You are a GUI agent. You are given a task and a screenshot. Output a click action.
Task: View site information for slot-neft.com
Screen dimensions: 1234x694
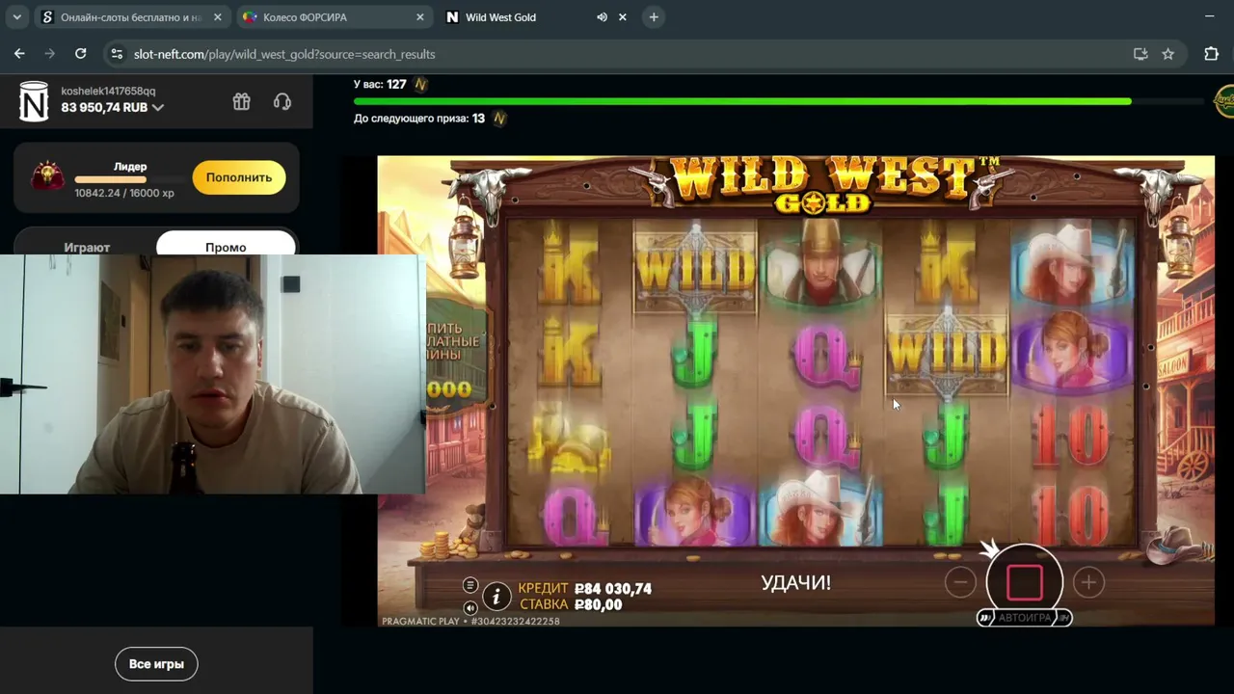point(117,54)
